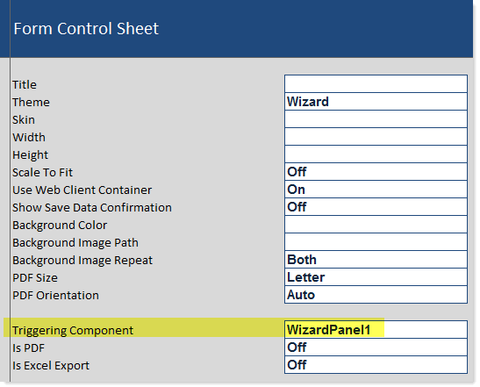Click the Triggering Component label
This screenshot has height=387, width=480.
pos(73,330)
